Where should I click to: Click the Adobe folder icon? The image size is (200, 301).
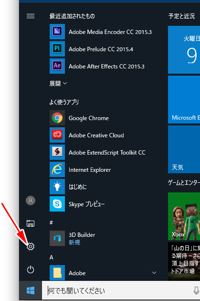pos(57,273)
